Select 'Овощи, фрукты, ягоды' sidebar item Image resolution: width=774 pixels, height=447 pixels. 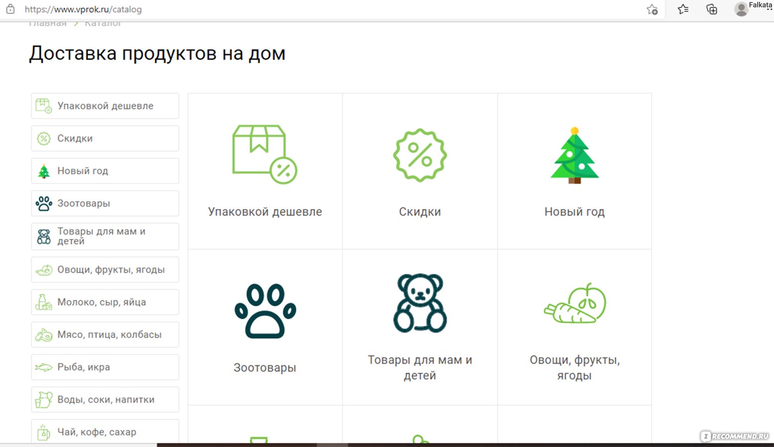pyautogui.click(x=105, y=270)
